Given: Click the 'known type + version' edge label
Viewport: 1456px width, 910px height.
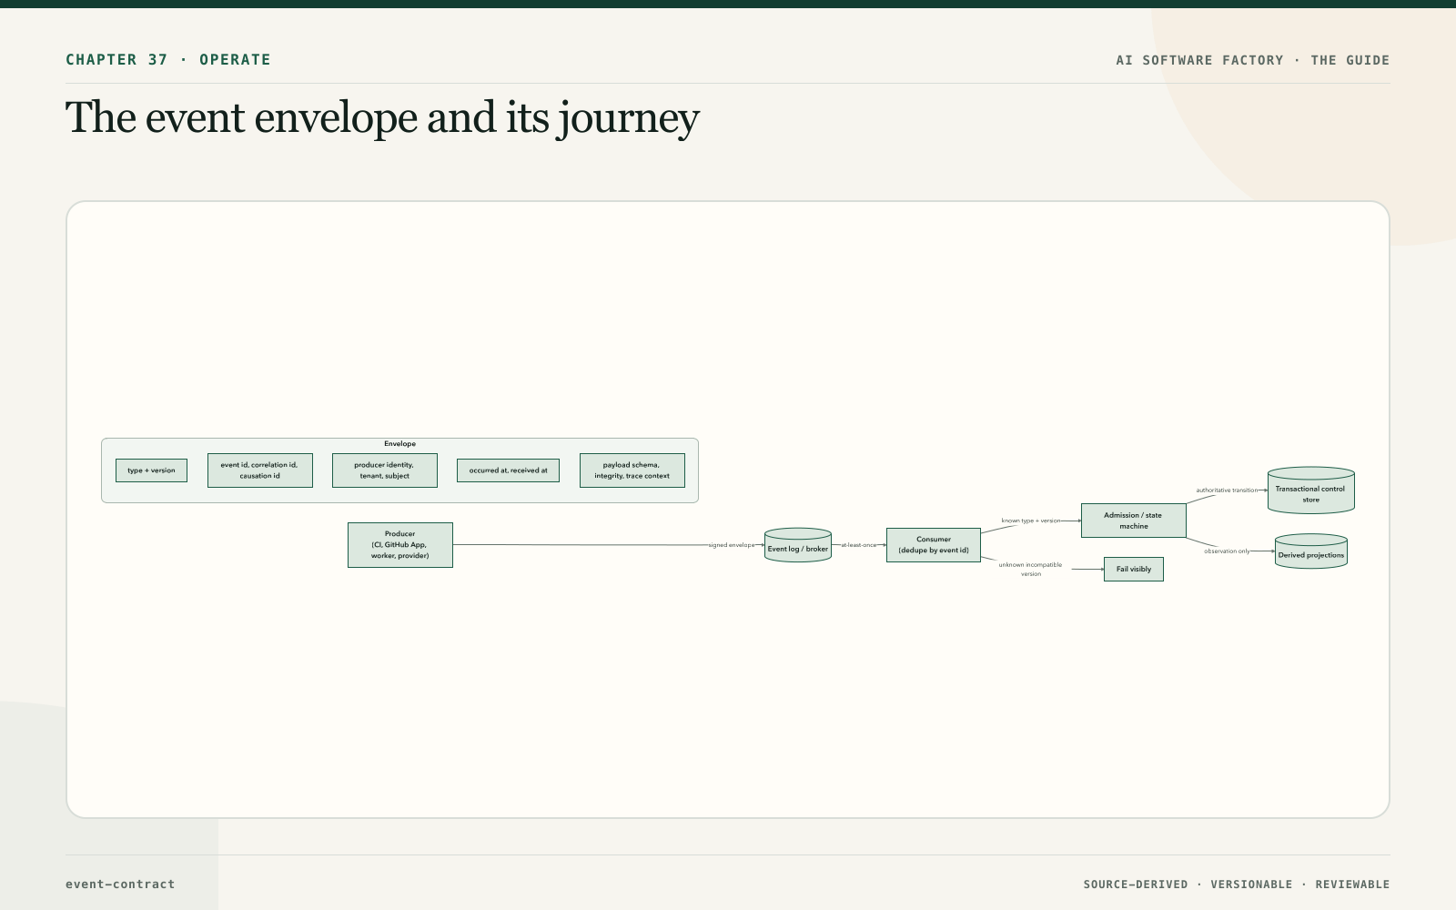Looking at the screenshot, I should [1031, 521].
